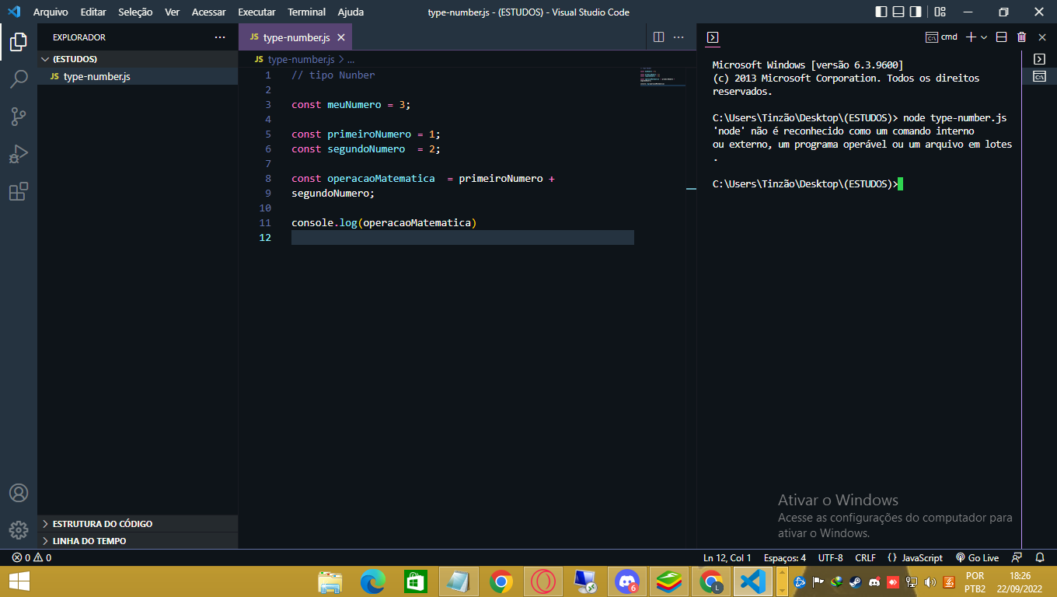Image resolution: width=1057 pixels, height=597 pixels.
Task: Click errors and warnings indicator in status bar
Action: coord(32,557)
